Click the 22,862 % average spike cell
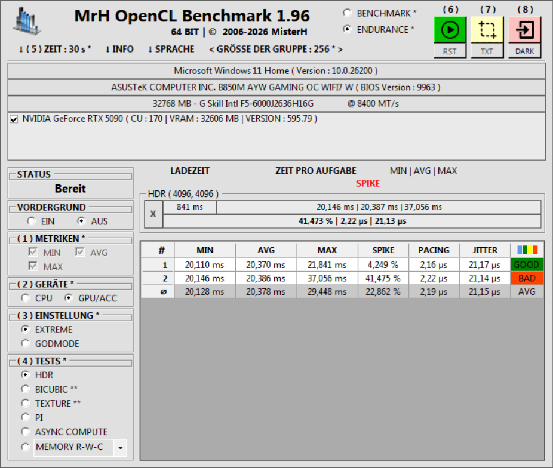This screenshot has height=468, width=553. tap(383, 292)
